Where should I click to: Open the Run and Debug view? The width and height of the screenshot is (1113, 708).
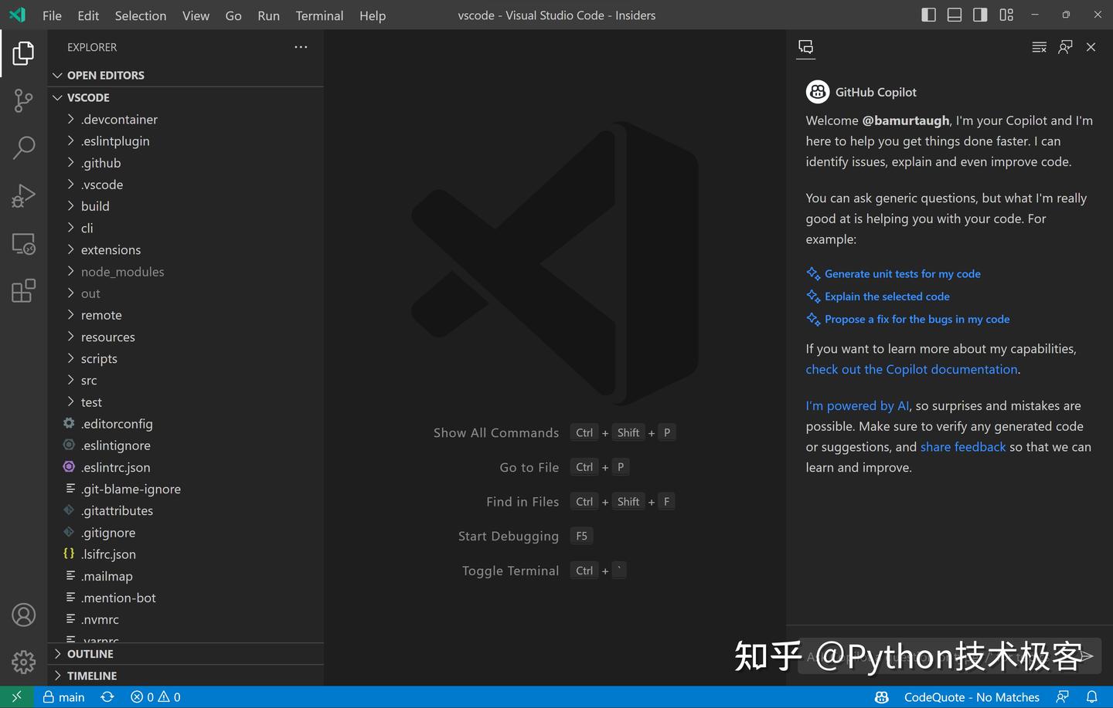point(23,195)
